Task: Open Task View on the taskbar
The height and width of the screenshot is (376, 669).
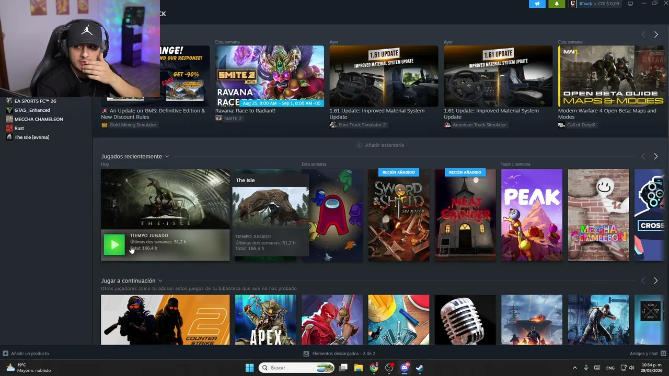Action: (x=343, y=368)
